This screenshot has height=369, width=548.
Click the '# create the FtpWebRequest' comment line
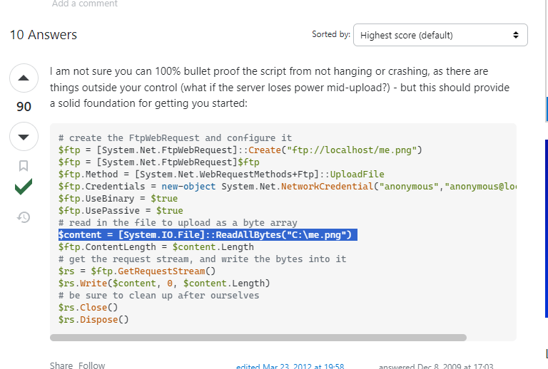(175, 137)
